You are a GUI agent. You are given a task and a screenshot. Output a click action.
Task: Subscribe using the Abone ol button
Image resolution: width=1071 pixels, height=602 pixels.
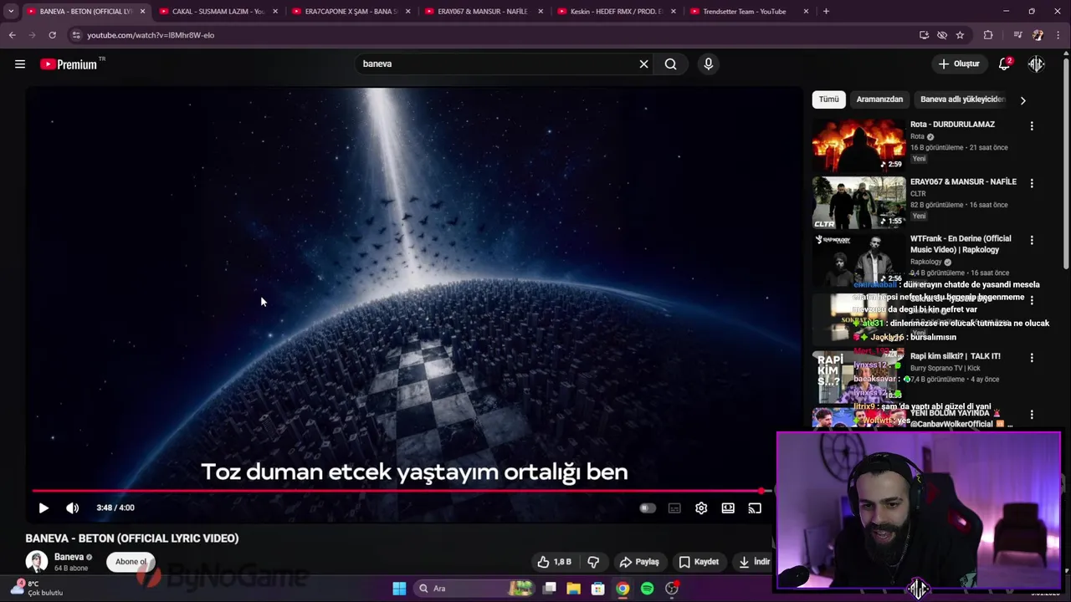pyautogui.click(x=131, y=562)
